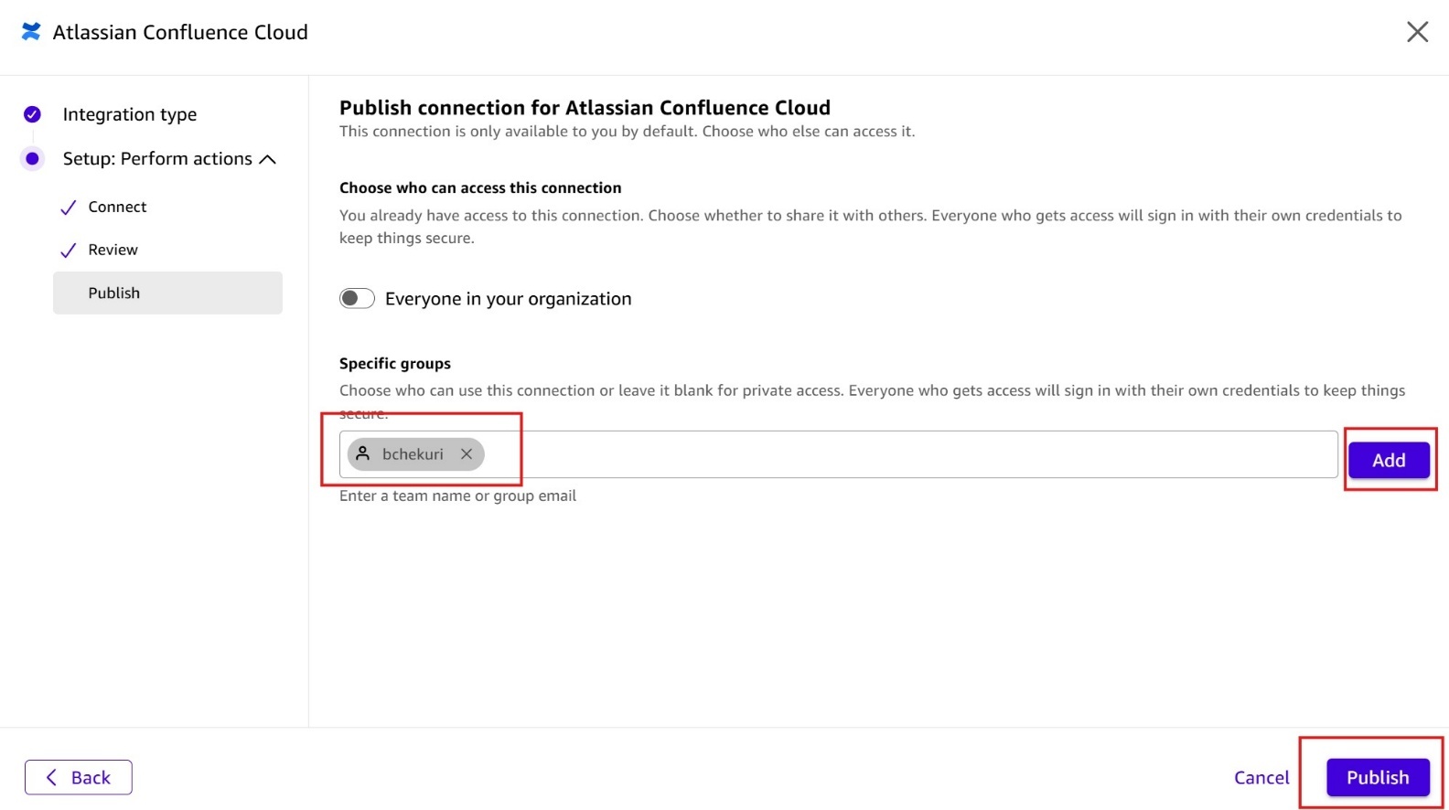This screenshot has width=1449, height=810.
Task: Go to Integration type step
Action: 130,114
